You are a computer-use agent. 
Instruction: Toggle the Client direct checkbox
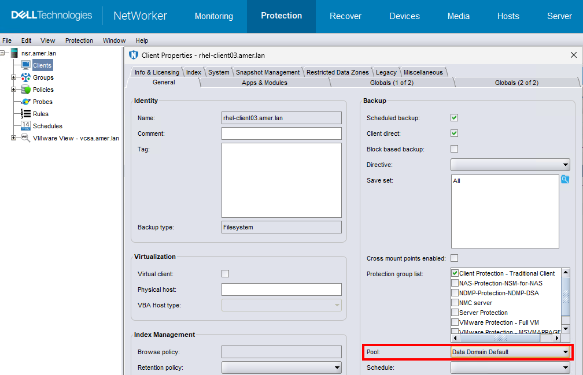tap(455, 133)
